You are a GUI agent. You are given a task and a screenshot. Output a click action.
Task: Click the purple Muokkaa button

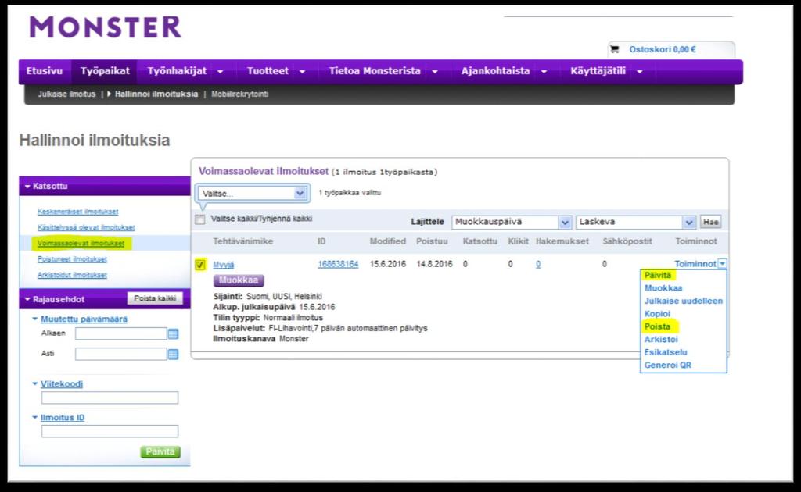click(239, 280)
